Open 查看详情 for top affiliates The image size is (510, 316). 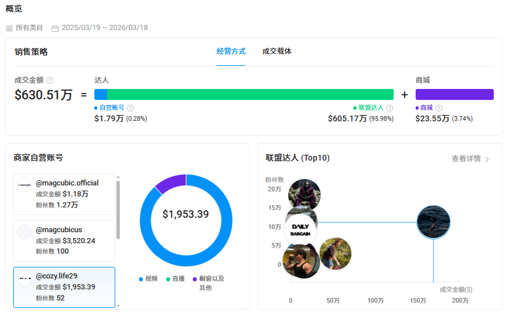click(466, 159)
